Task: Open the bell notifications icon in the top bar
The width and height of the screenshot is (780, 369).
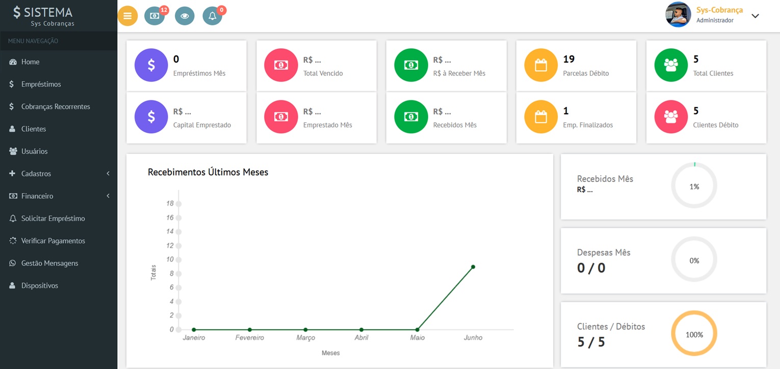Action: (213, 16)
